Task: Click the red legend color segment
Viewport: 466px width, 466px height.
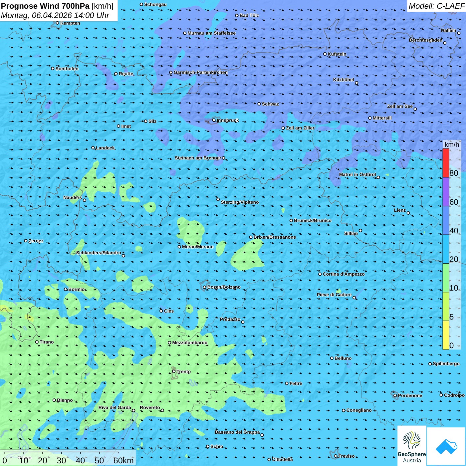Action: (446, 163)
